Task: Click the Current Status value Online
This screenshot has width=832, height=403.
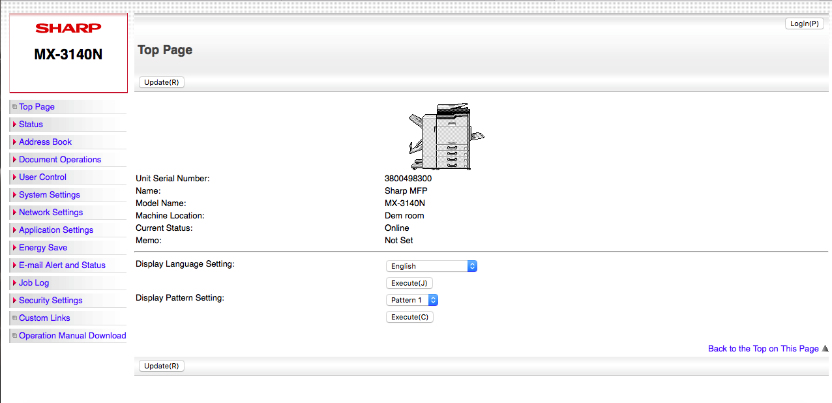Action: point(397,228)
